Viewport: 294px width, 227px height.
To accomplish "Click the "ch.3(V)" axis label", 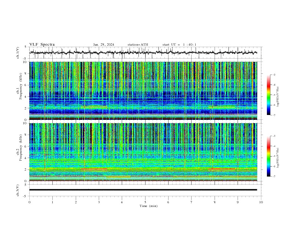I will coord(18,190).
